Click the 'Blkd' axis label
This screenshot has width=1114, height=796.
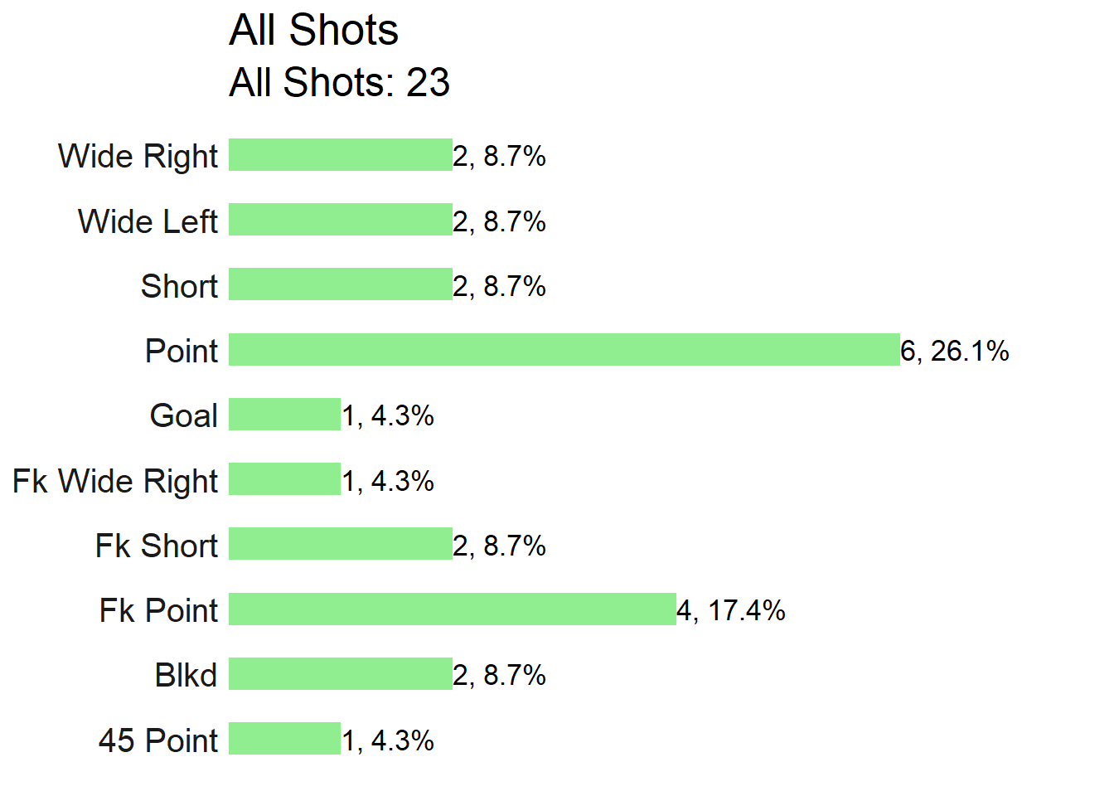(x=186, y=676)
